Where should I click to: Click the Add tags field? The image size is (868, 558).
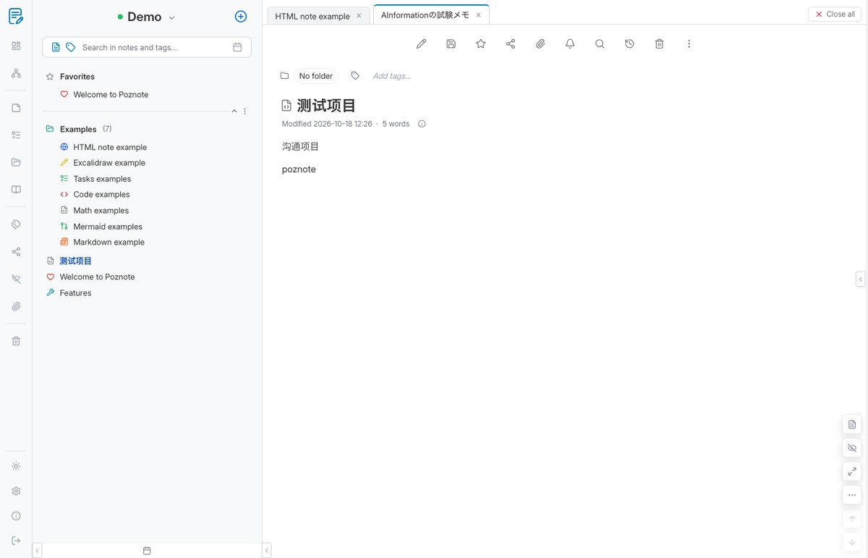392,76
